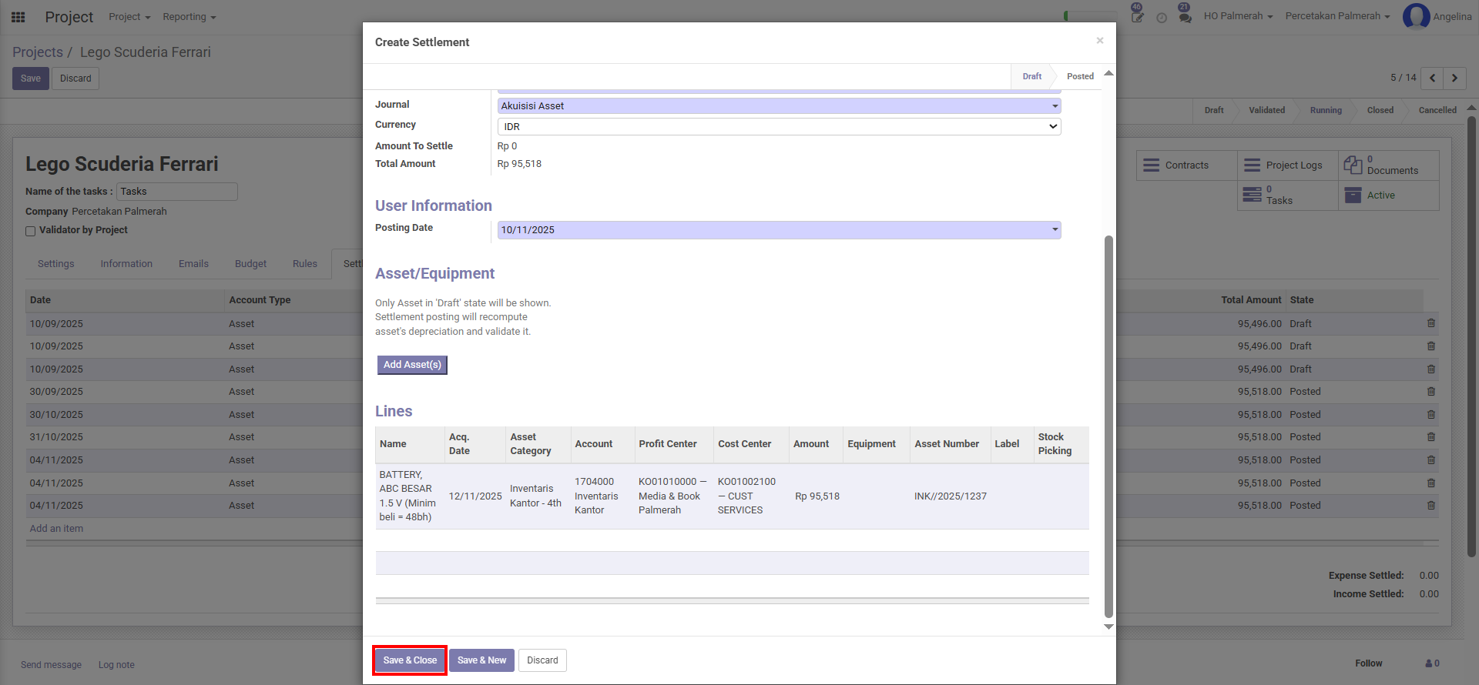Expand the Journal dropdown

pos(1055,106)
